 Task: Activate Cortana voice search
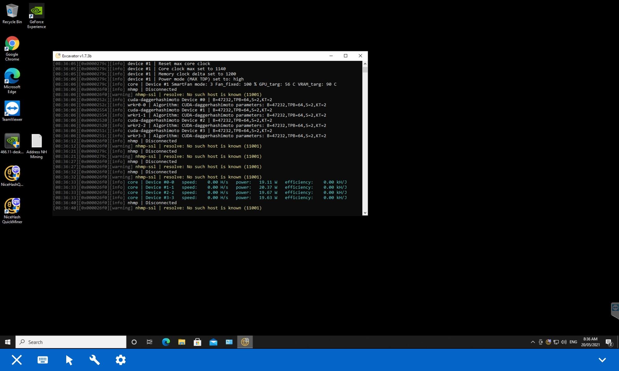pyautogui.click(x=134, y=342)
